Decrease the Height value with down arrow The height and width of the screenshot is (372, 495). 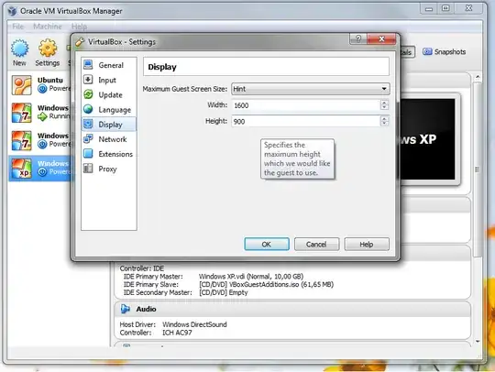pos(384,124)
